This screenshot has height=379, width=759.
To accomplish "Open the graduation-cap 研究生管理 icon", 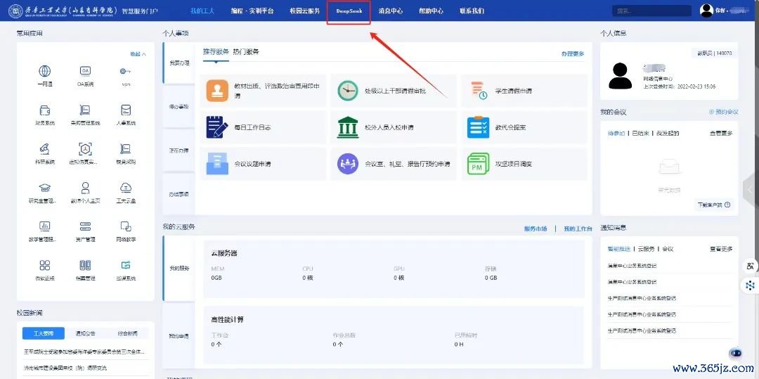I will [x=44, y=188].
